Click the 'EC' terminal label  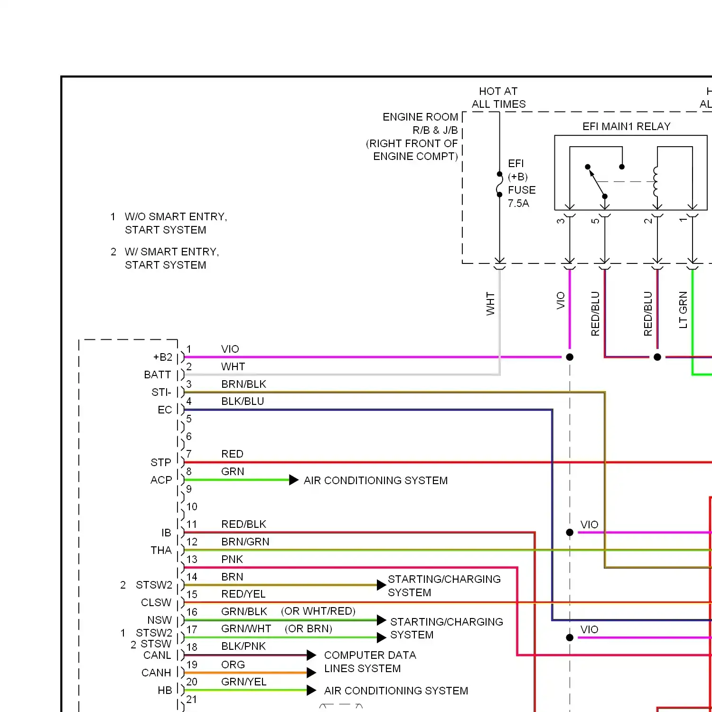click(x=165, y=410)
